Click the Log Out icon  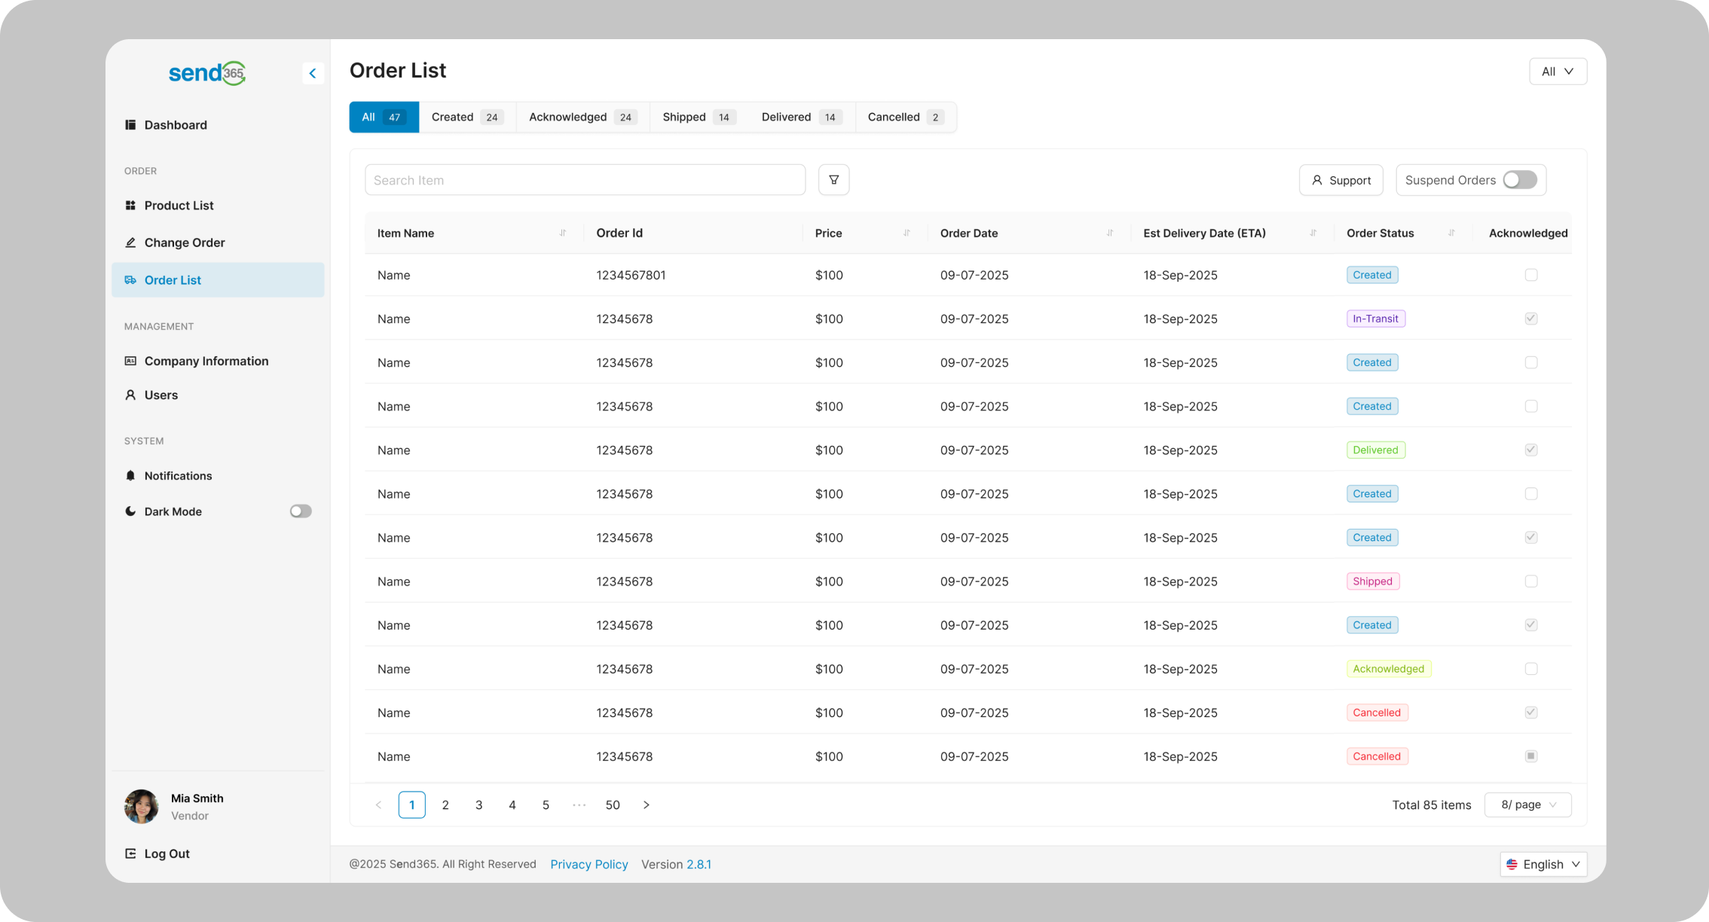(x=130, y=853)
